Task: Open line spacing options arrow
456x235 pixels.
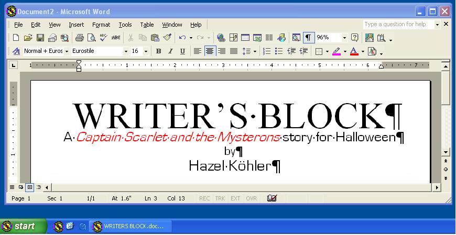Action: pyautogui.click(x=255, y=51)
